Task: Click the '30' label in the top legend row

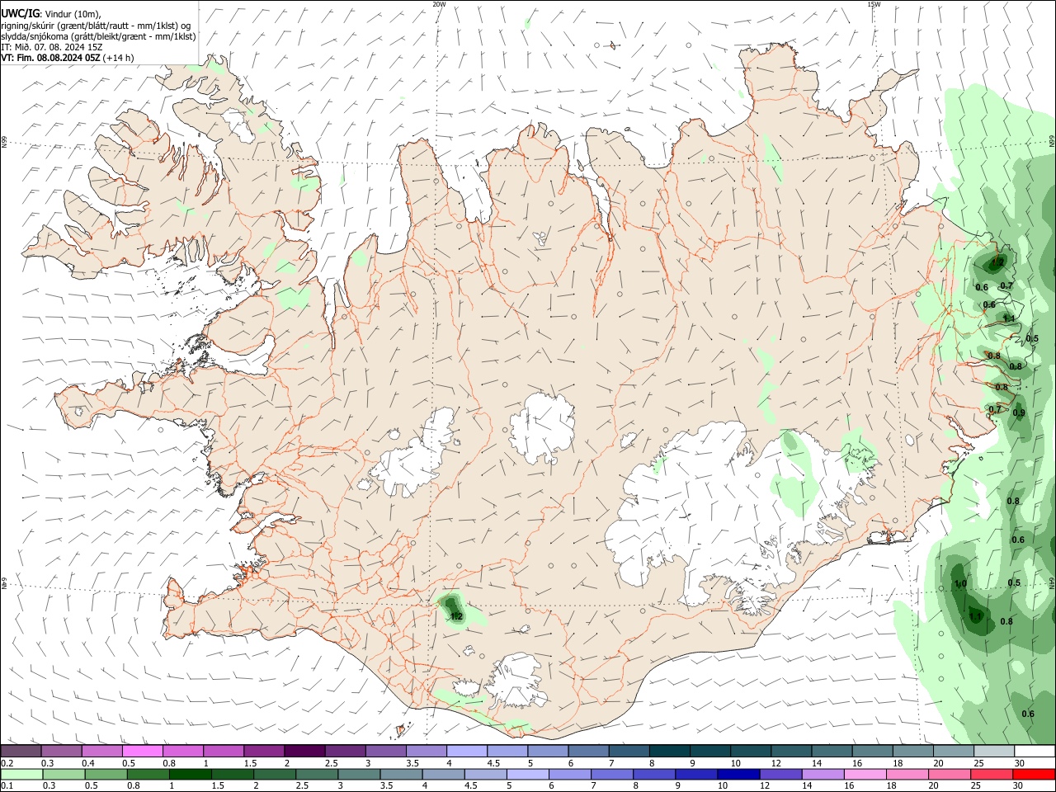Action: click(x=1020, y=763)
